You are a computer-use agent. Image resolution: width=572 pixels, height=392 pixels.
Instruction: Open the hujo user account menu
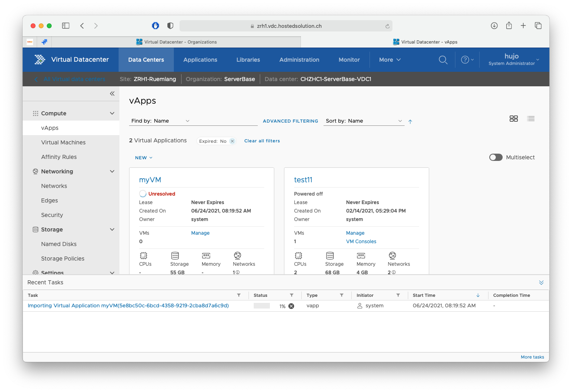(x=514, y=59)
